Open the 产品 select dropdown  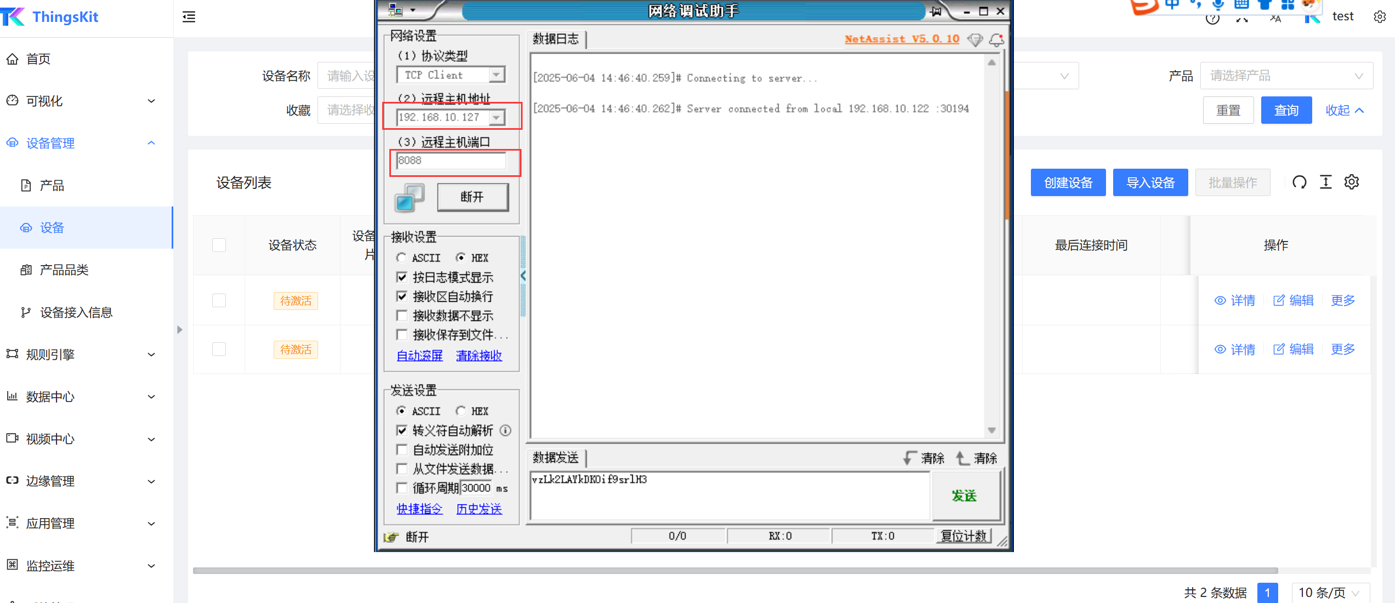[x=1286, y=76]
